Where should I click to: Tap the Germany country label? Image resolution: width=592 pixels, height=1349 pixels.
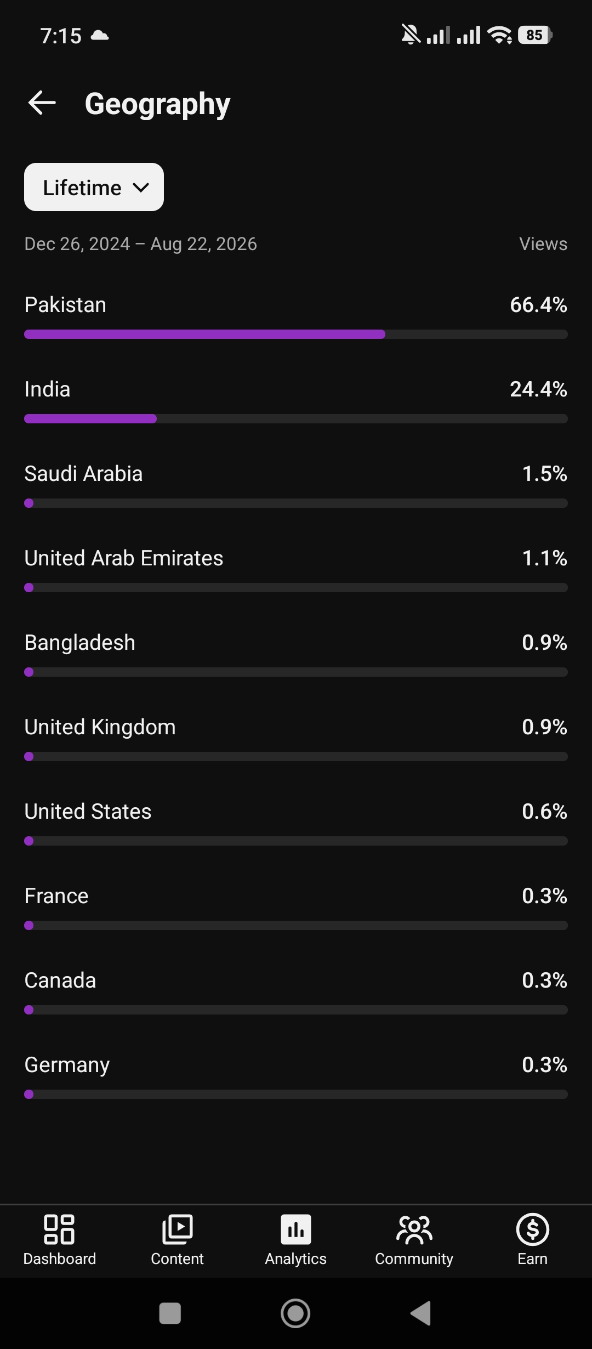(x=67, y=1065)
